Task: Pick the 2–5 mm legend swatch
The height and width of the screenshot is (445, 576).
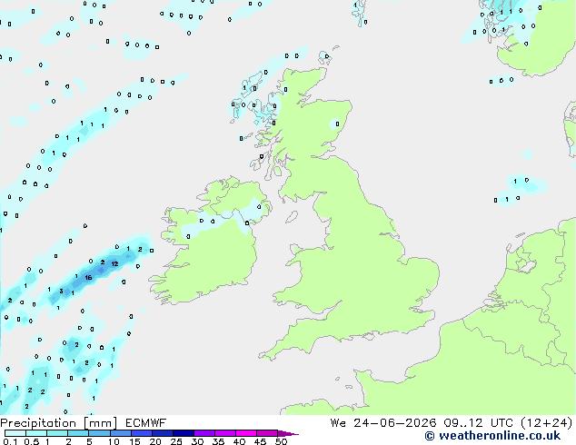Action: click(x=78, y=433)
